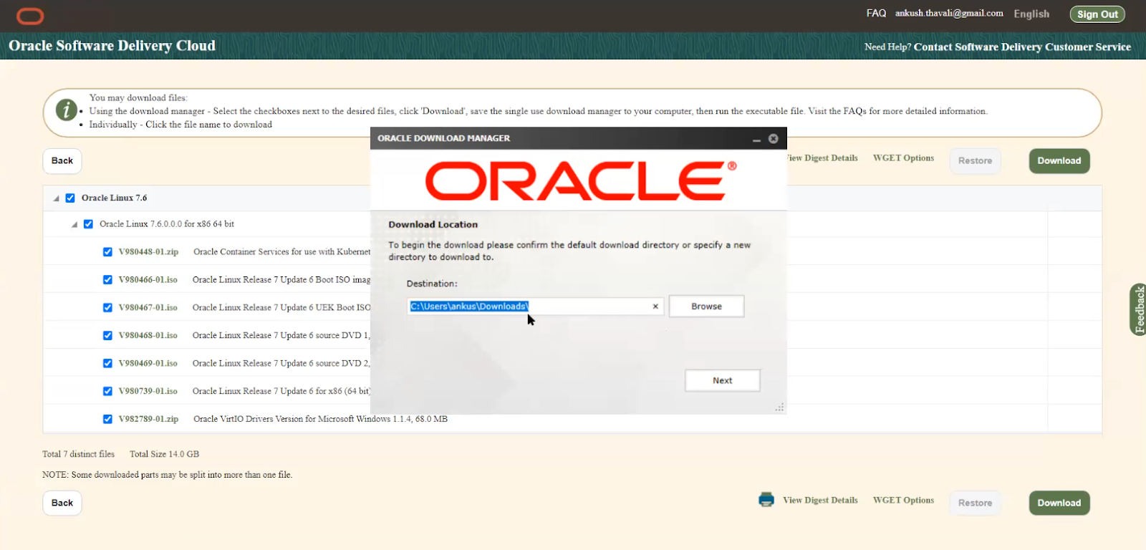Collapse the Oracle Linux 7.6 tree node
The width and height of the screenshot is (1146, 550).
pyautogui.click(x=56, y=198)
